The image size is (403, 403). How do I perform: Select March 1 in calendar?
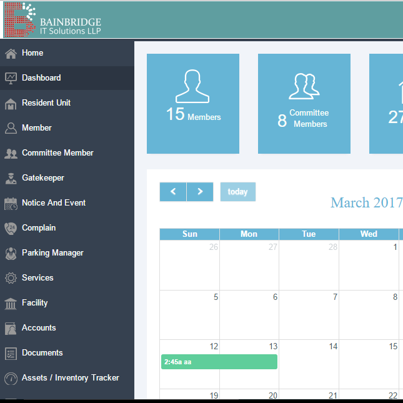(369, 266)
